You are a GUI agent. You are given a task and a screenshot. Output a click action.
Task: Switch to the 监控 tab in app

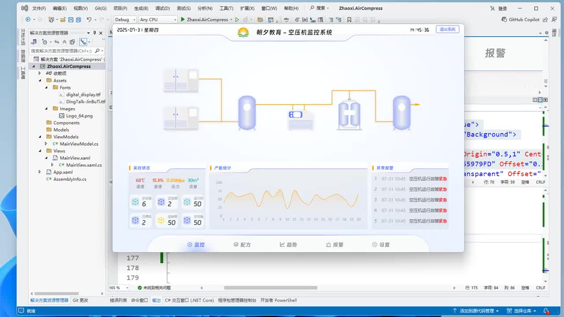click(196, 245)
